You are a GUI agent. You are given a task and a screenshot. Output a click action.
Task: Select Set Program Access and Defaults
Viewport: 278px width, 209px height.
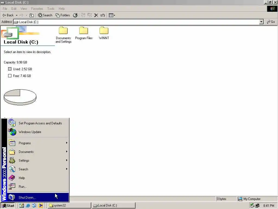38,123
